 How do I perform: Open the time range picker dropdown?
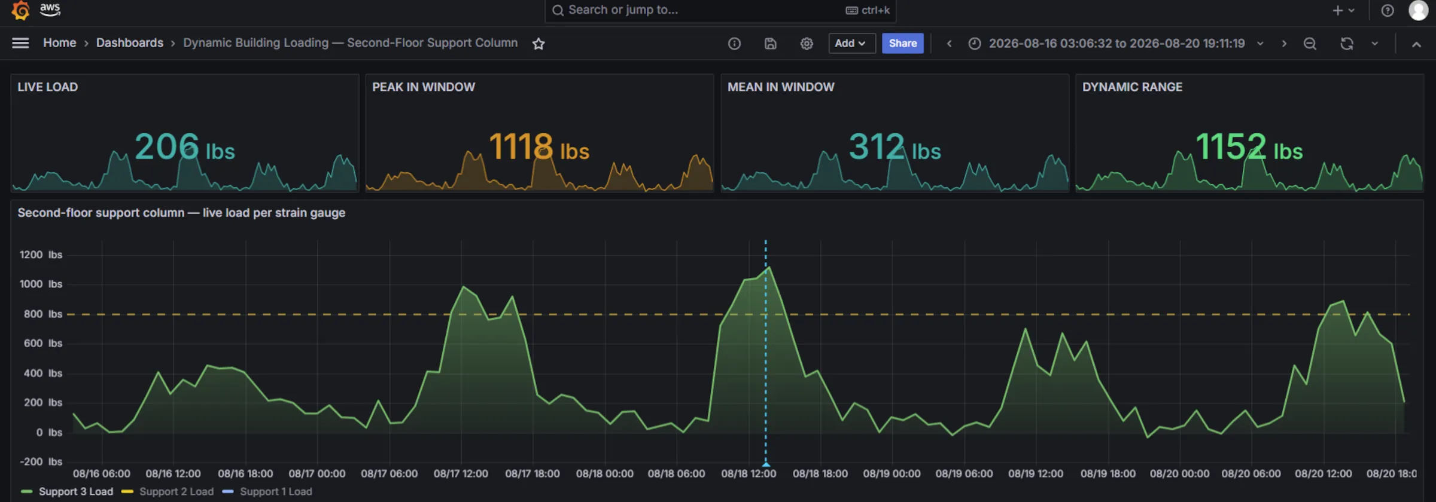click(x=1116, y=43)
